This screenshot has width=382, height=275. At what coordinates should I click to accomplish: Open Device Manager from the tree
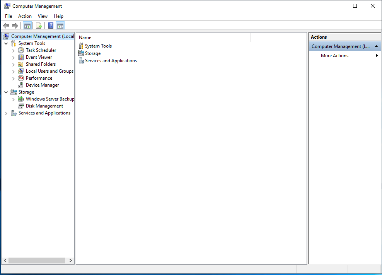point(42,85)
